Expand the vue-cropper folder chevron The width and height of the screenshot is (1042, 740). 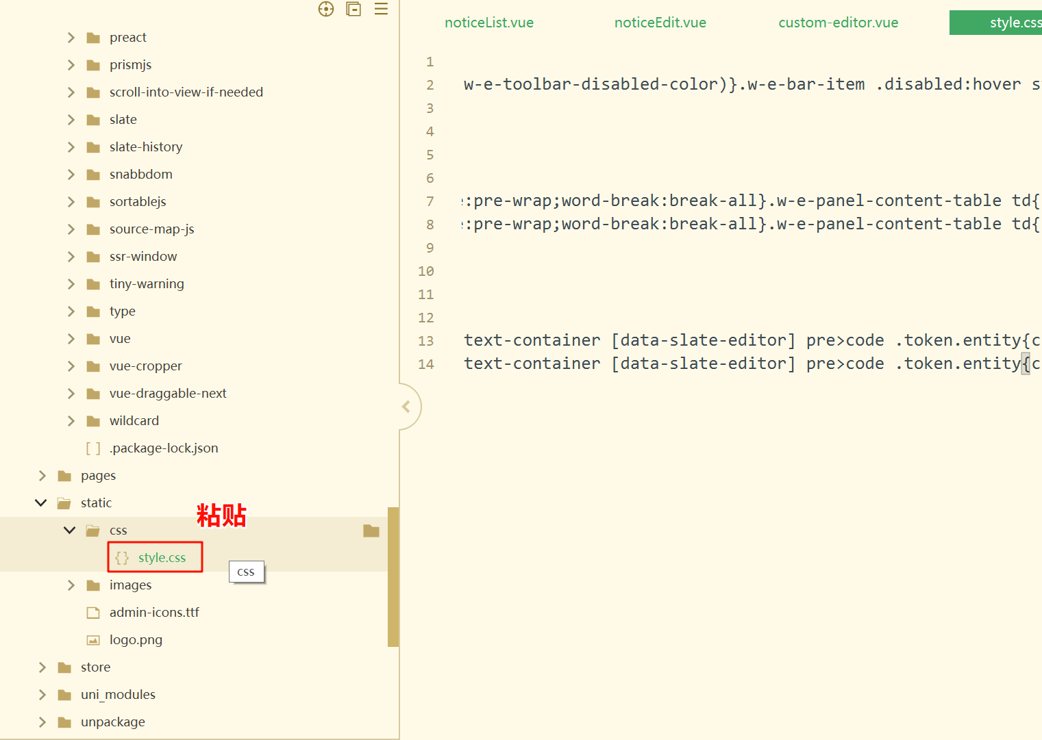71,366
